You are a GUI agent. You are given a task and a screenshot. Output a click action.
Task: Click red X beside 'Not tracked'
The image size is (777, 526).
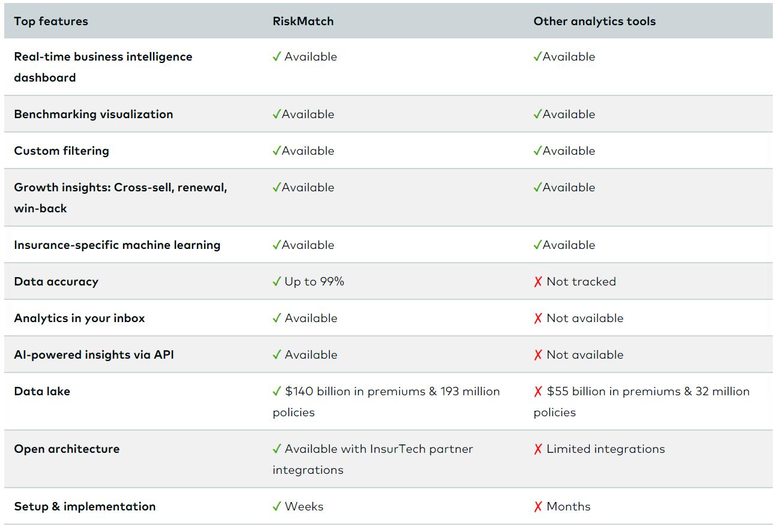click(x=538, y=282)
